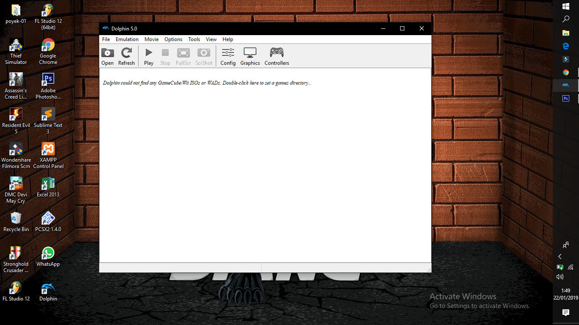Expand the Options menu
The image size is (579, 325).
click(173, 39)
